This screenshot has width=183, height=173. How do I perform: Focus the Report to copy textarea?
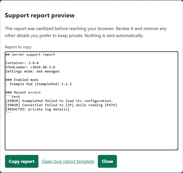91,101
